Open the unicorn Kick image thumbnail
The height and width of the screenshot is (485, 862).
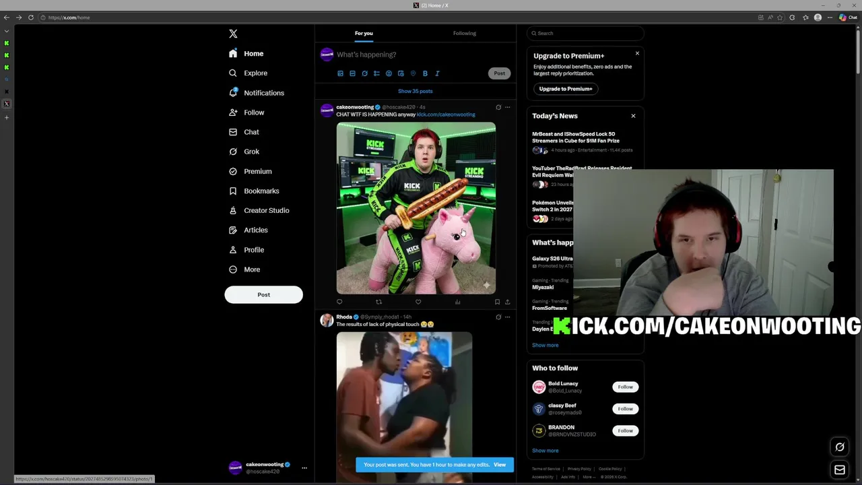[x=416, y=208]
